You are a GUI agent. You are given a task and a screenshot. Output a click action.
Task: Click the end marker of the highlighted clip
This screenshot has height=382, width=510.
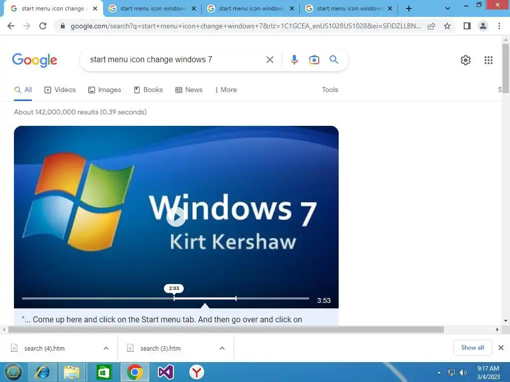(236, 298)
